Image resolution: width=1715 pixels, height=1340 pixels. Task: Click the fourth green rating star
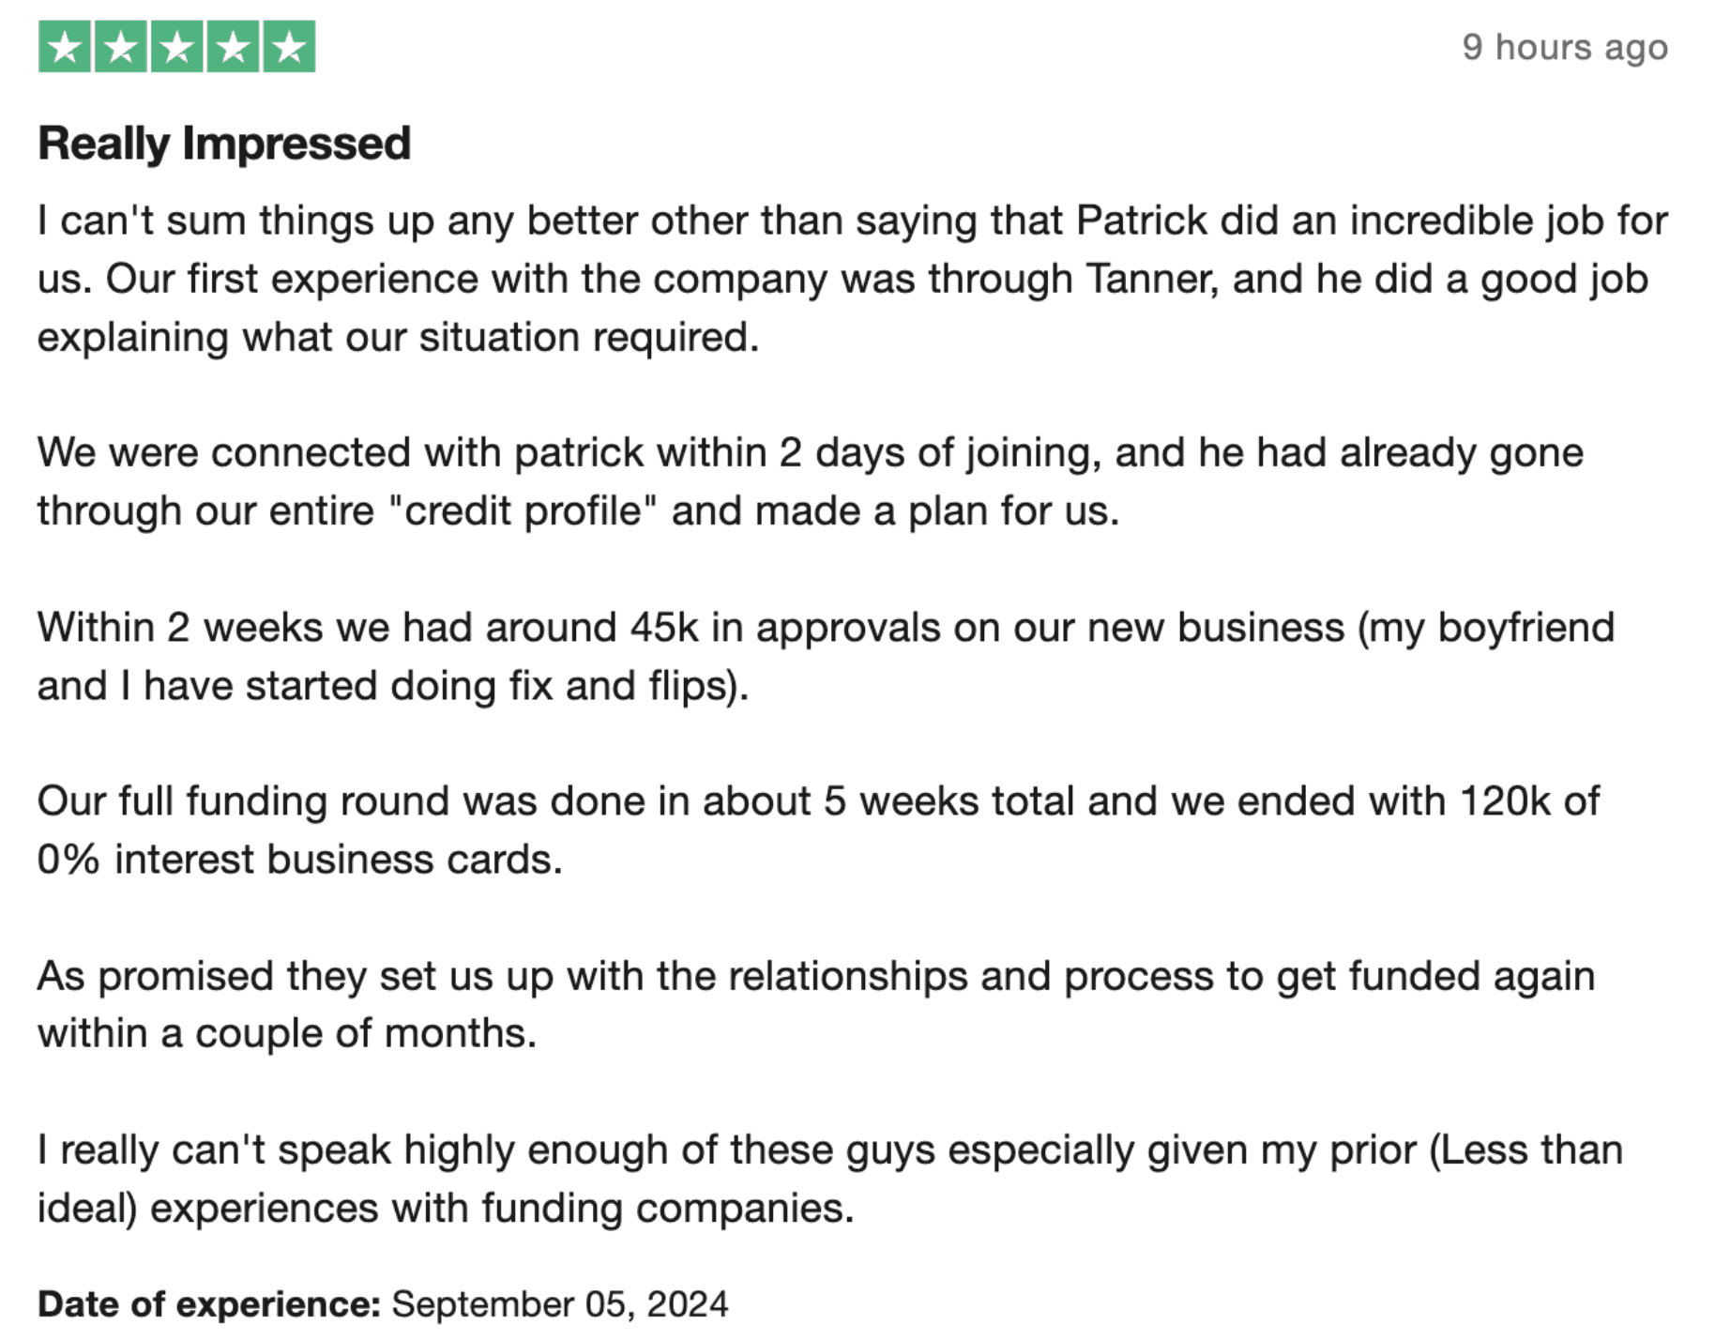point(234,46)
